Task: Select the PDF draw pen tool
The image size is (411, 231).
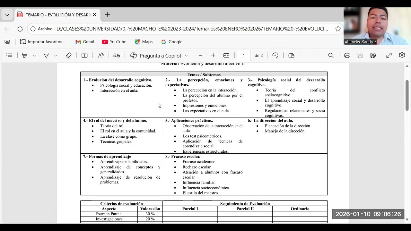Action: 46,56
